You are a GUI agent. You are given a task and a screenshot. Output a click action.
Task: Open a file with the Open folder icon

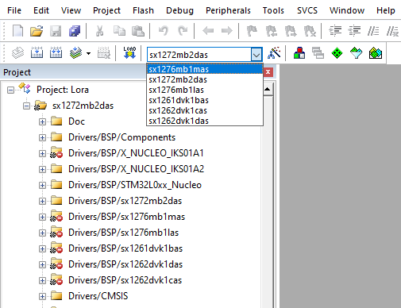click(37, 31)
